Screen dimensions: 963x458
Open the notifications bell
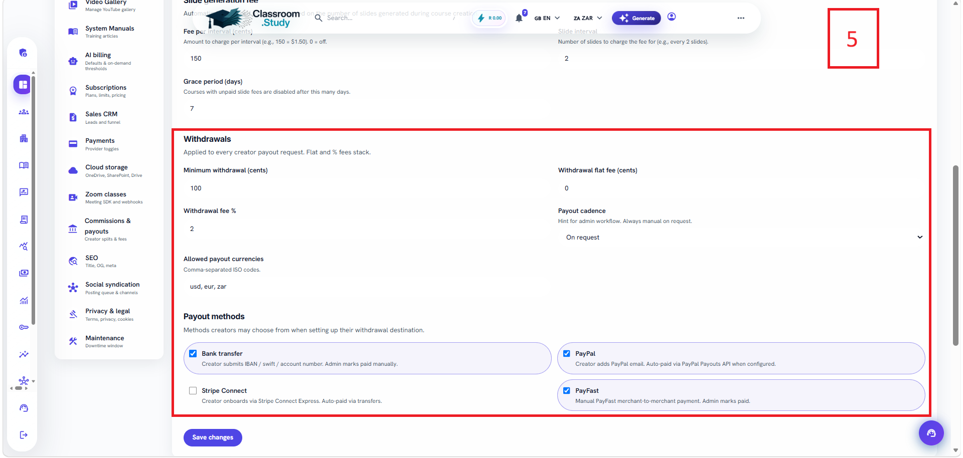519,18
